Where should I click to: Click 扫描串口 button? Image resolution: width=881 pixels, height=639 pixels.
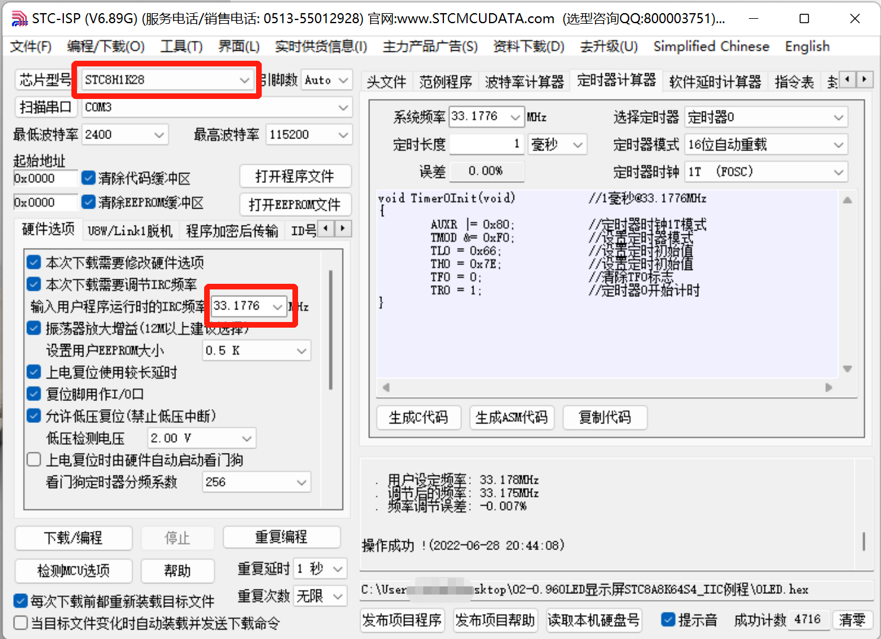[45, 107]
